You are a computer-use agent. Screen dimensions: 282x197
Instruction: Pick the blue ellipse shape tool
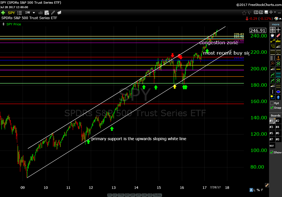click(x=278, y=92)
